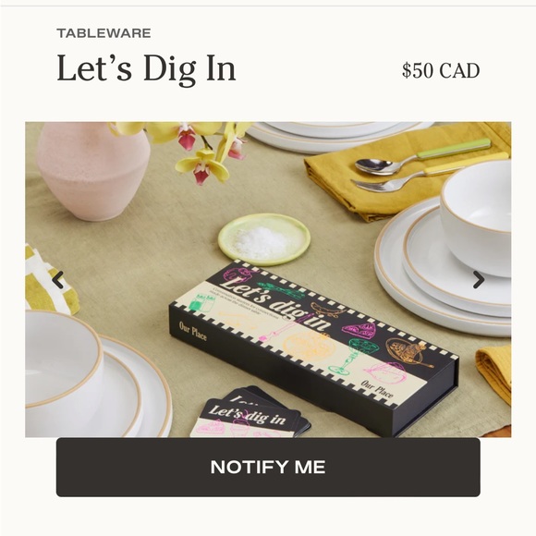Viewport: 536px width, 536px height.
Task: Click the NOTIFY ME button
Action: [268, 467]
